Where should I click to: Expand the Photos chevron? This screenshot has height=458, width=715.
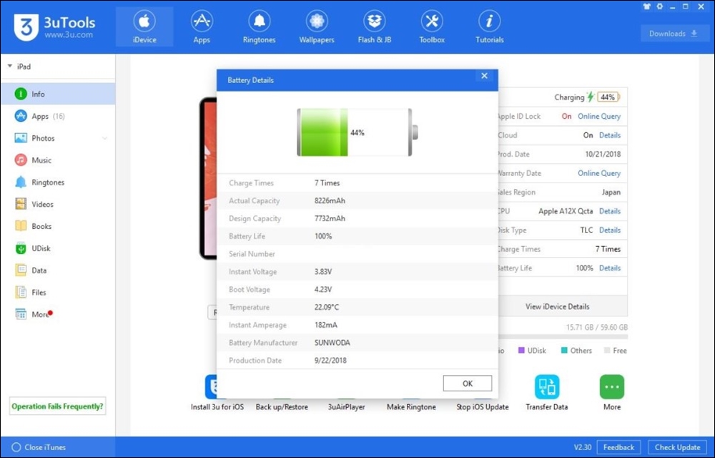pyautogui.click(x=105, y=138)
